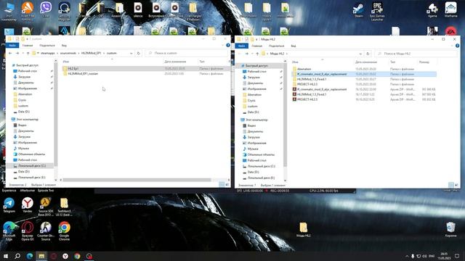Click sourcemods breadcrumb in custom address bar
The image size is (465, 261).
click(x=68, y=53)
